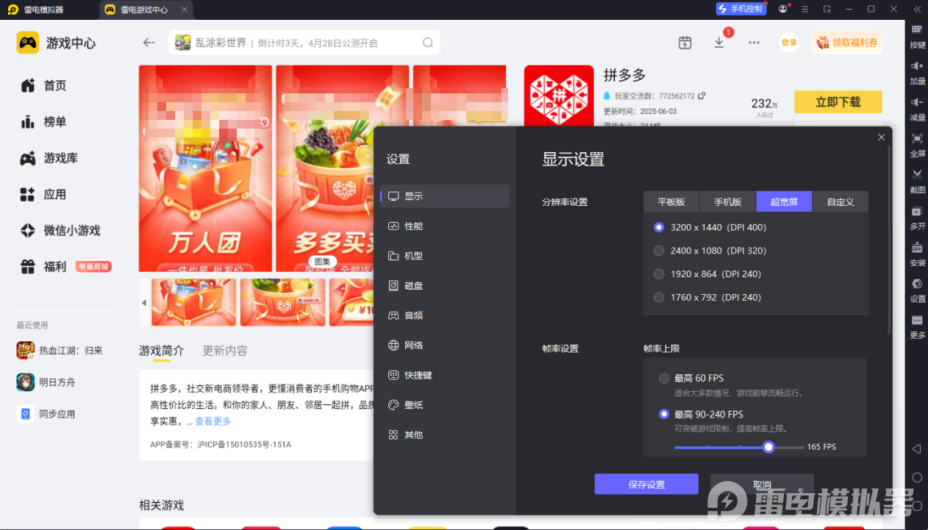Click 加量 volume up icon
This screenshot has width=928, height=530.
pos(917,73)
